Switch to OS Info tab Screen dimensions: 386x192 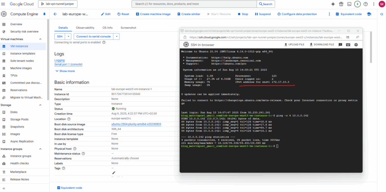[x=107, y=28]
